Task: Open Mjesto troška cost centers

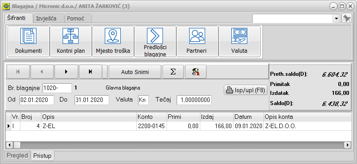Action: point(113,41)
